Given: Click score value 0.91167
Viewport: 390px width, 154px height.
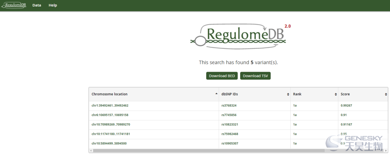Looking at the screenshot, I should point(346,124).
